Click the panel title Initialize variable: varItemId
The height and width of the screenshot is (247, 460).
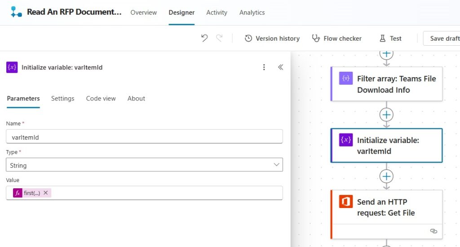62,67
